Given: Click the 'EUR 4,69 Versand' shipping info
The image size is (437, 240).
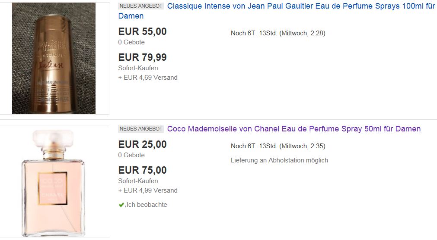Looking at the screenshot, I should [148, 78].
